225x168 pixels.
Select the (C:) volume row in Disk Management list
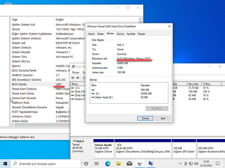(78, 88)
